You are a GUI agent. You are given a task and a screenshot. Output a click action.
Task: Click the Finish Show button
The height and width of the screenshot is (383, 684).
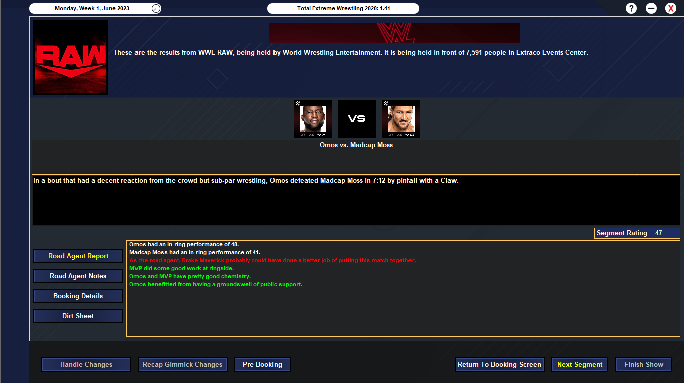[x=644, y=364]
